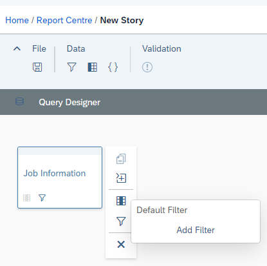267x266 pixels.
Task: Click the filter funnel in the side menu
Action: pyautogui.click(x=121, y=221)
